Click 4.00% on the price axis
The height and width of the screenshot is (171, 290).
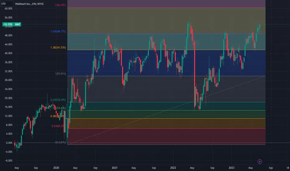click(x=9, y=134)
